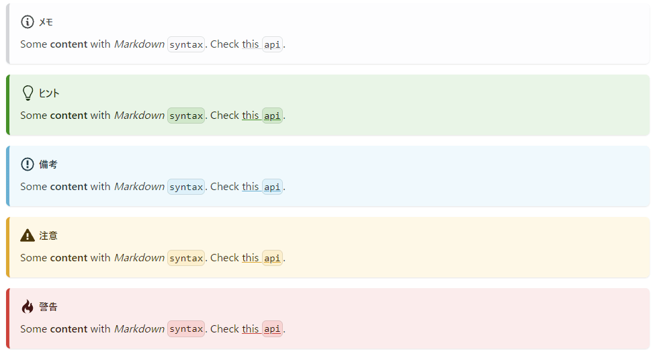Click the bold 'content' word in the 警告 box
The image size is (661, 356).
[x=69, y=329]
